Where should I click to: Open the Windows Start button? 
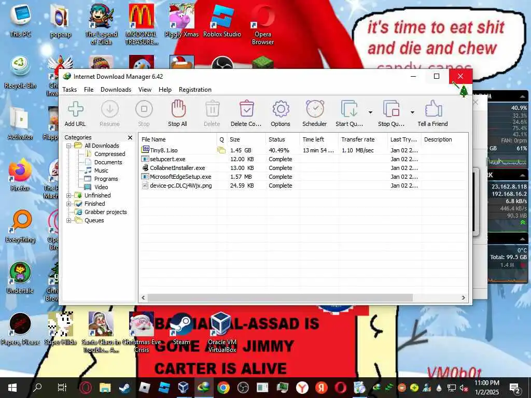coord(12,388)
